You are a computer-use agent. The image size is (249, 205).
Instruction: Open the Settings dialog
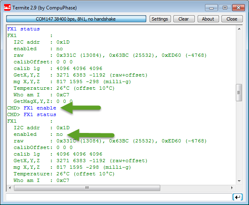(x=160, y=19)
